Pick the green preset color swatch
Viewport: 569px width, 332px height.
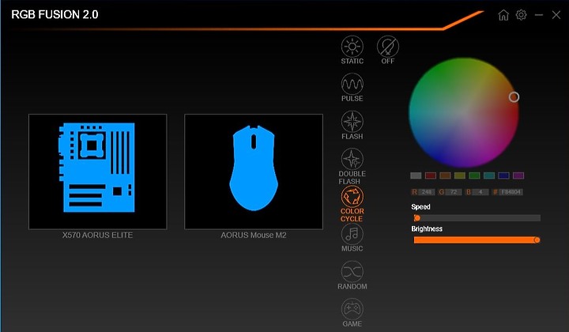point(474,175)
